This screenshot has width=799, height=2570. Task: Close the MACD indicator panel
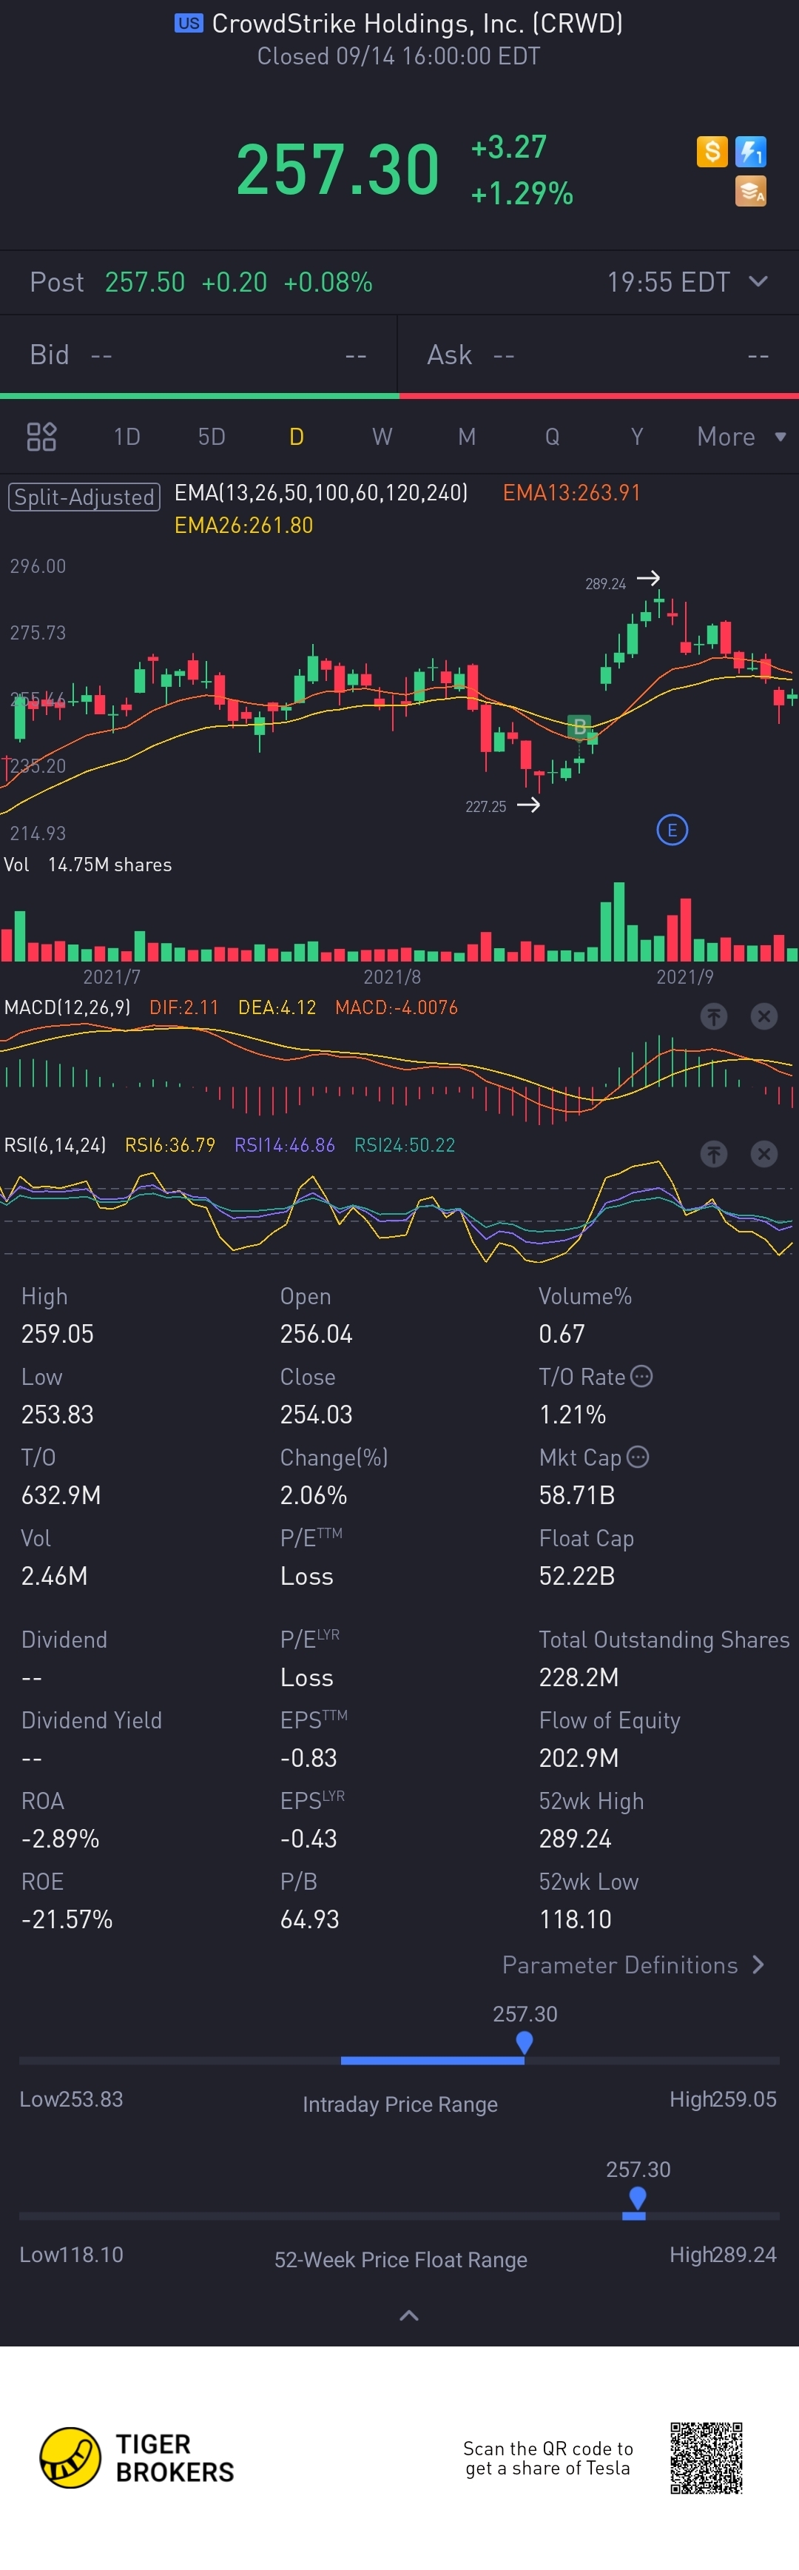point(763,1016)
